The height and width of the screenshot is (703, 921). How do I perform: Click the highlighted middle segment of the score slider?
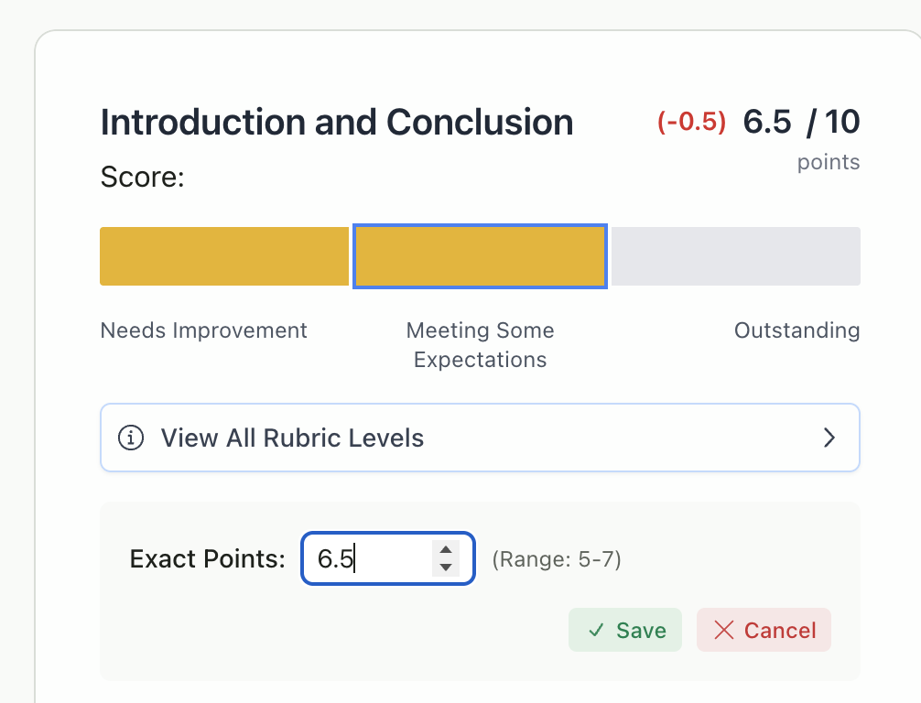tap(480, 256)
